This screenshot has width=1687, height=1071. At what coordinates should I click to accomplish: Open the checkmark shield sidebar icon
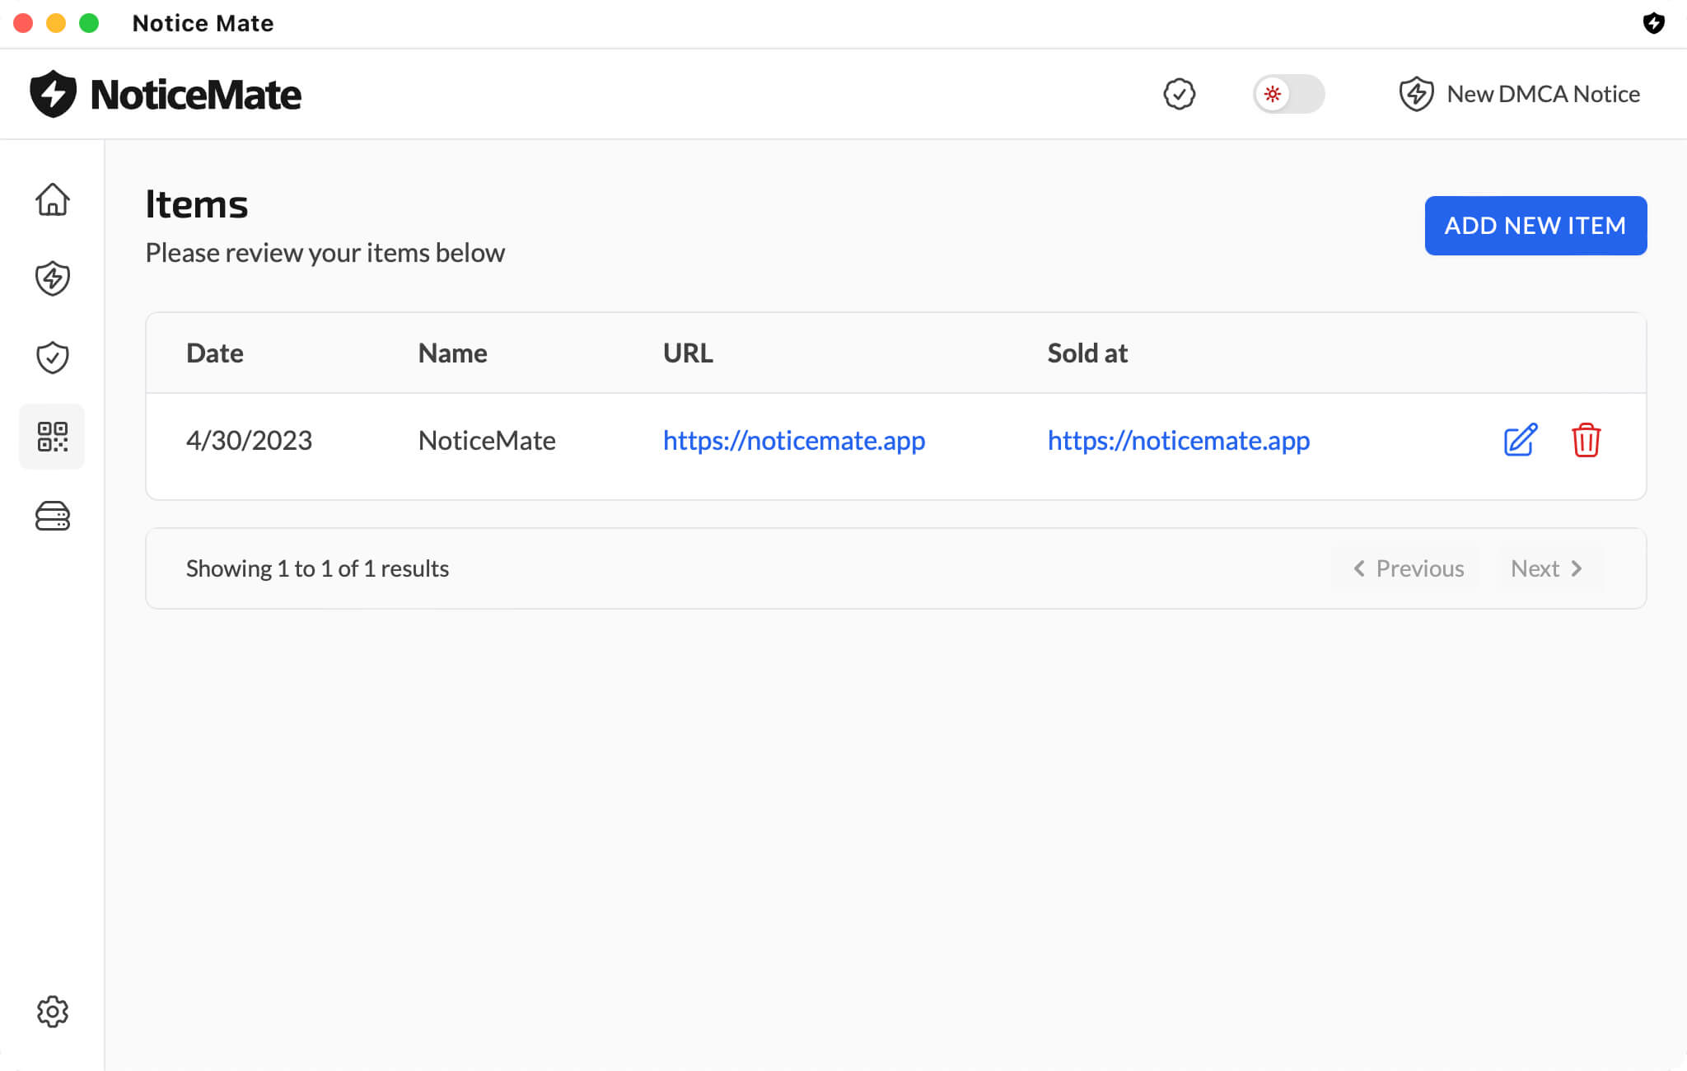(x=52, y=358)
